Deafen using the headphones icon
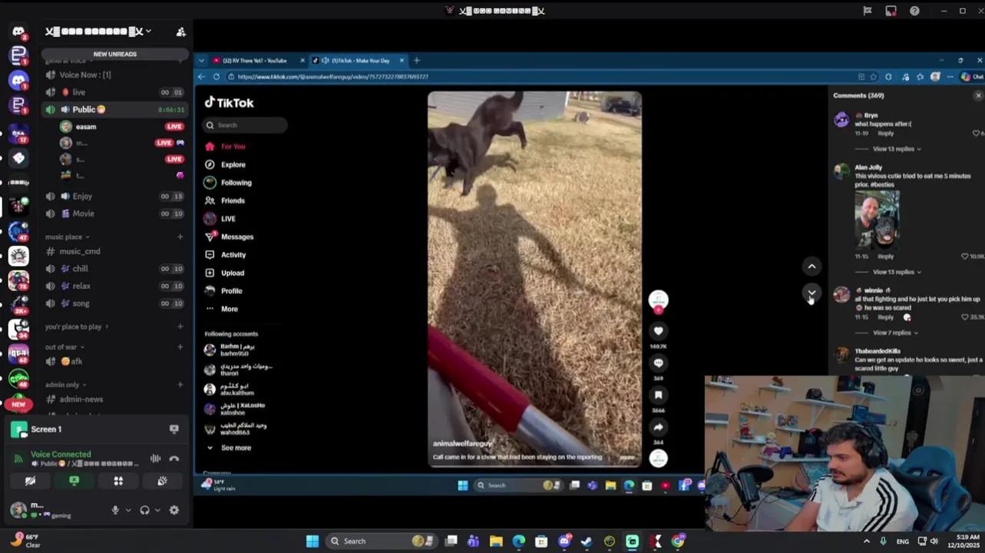Screen dimensions: 985x553 point(144,510)
